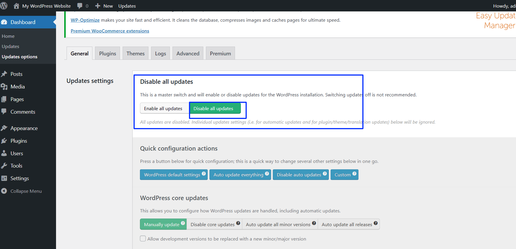The width and height of the screenshot is (516, 249).
Task: Open the comments bubble icon in admin bar
Action: [x=80, y=6]
